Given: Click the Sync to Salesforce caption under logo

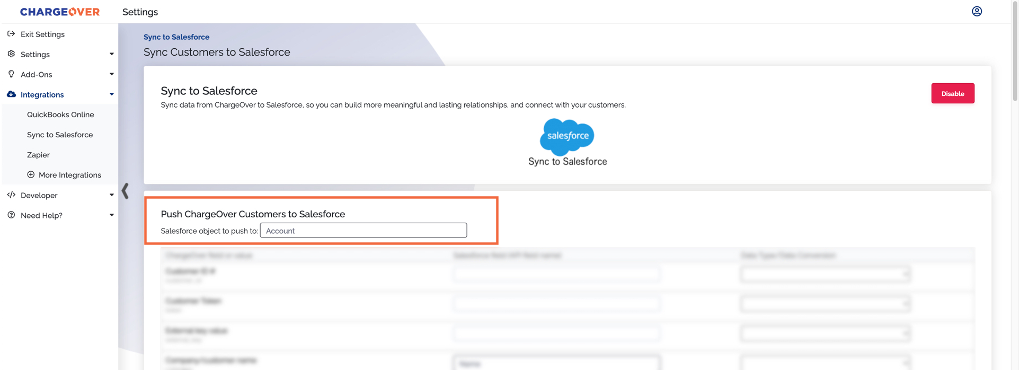Looking at the screenshot, I should [568, 162].
